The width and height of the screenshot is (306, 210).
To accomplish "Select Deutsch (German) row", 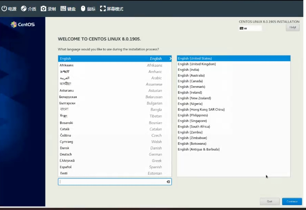I will [x=115, y=154].
